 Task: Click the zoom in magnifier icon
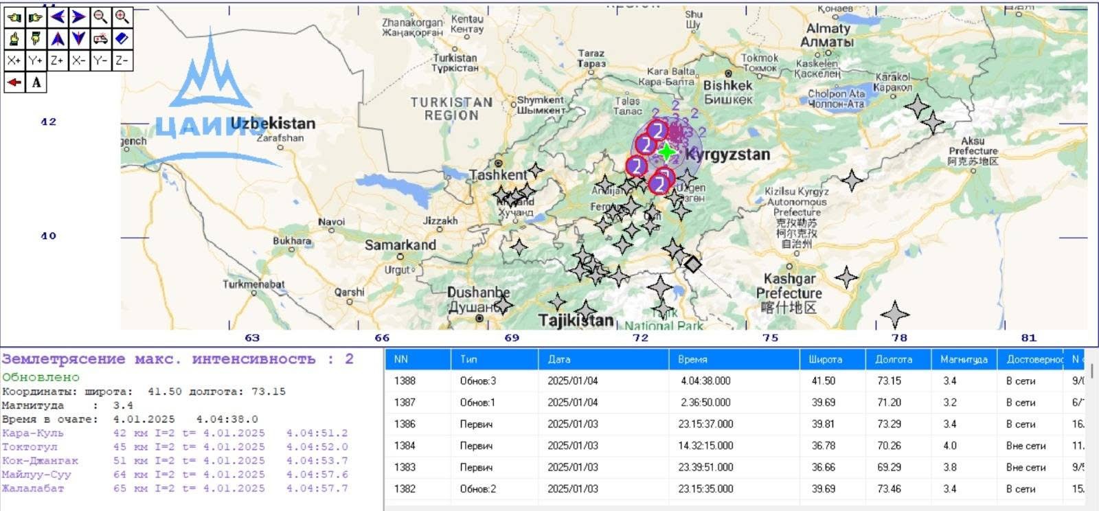pos(122,16)
